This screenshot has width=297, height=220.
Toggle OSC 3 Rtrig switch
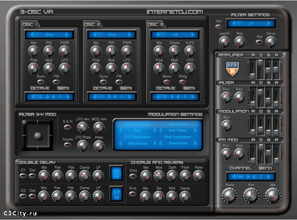click(182, 81)
